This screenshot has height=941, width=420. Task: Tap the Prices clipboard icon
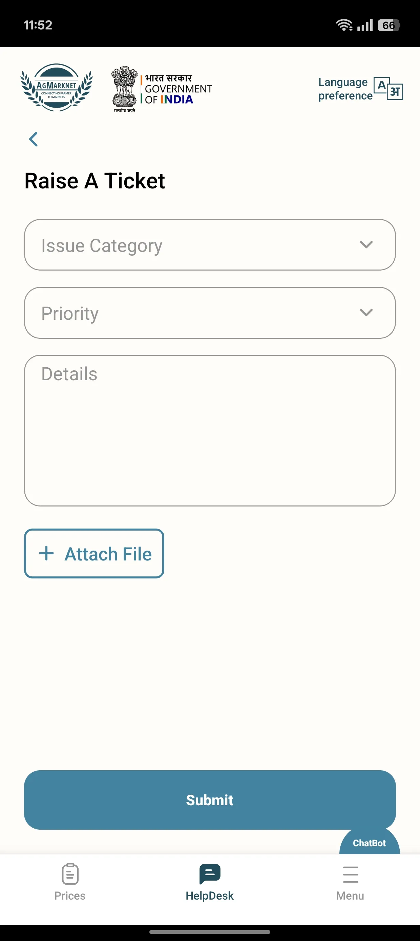point(70,874)
